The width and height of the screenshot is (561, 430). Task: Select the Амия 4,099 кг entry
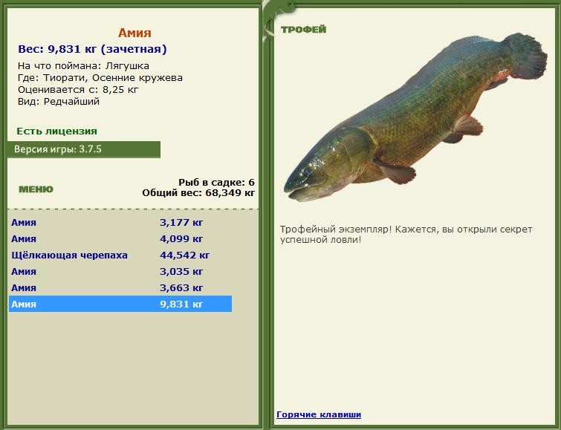(120, 239)
